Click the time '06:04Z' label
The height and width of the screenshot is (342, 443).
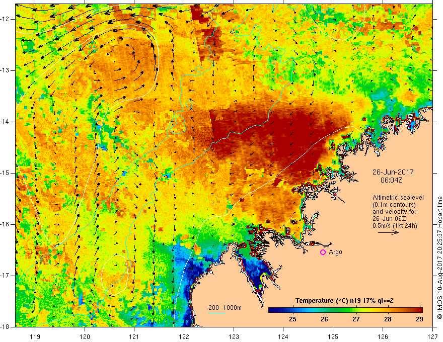tap(391, 180)
